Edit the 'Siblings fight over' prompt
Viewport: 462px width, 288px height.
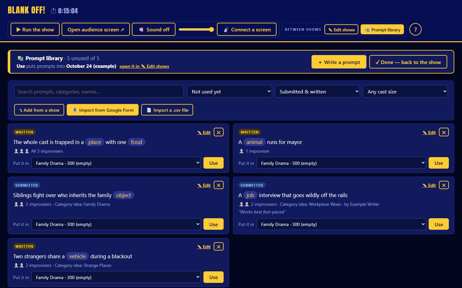click(204, 185)
